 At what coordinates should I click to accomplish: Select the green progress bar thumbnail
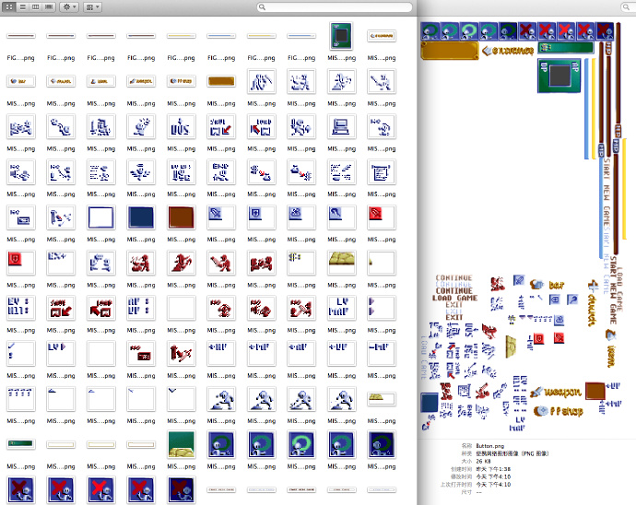click(x=20, y=444)
